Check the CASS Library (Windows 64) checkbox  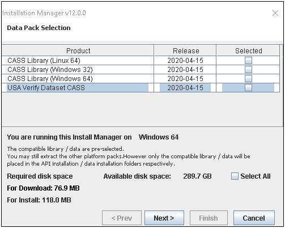248,79
